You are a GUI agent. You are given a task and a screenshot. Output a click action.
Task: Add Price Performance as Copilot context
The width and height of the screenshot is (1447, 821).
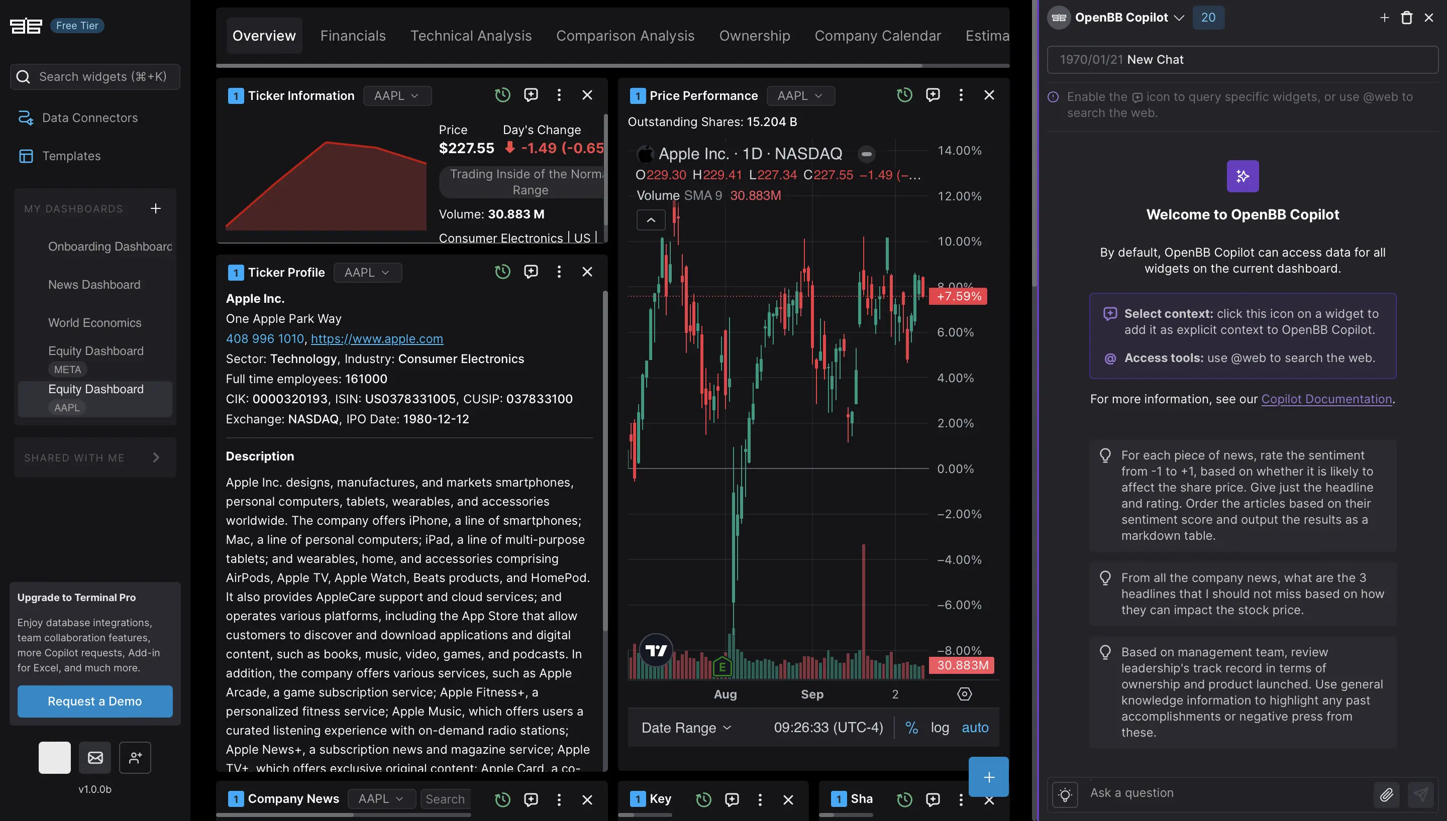point(933,95)
